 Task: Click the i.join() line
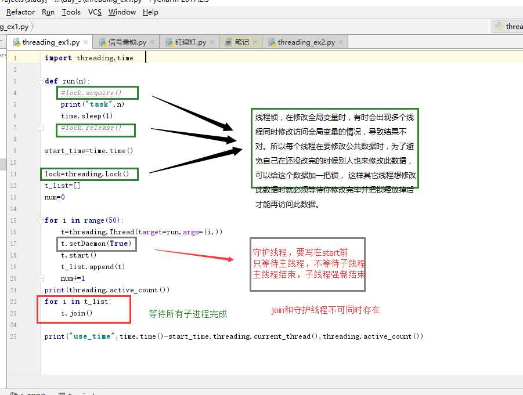click(77, 313)
